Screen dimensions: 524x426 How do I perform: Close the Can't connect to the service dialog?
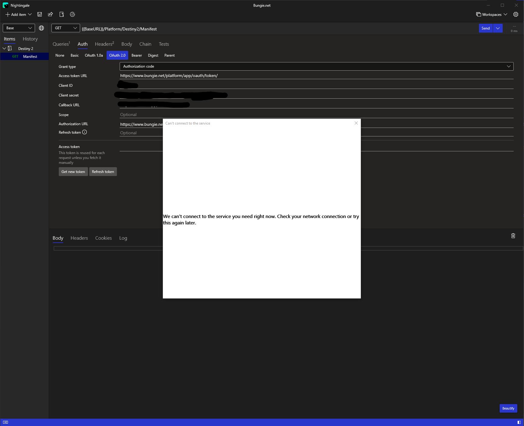click(x=356, y=123)
